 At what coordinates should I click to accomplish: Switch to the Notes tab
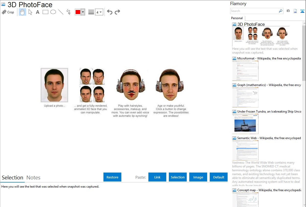point(33,178)
